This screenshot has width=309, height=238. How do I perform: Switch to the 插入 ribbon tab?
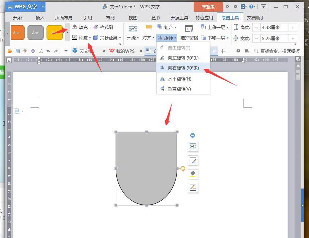pos(40,18)
